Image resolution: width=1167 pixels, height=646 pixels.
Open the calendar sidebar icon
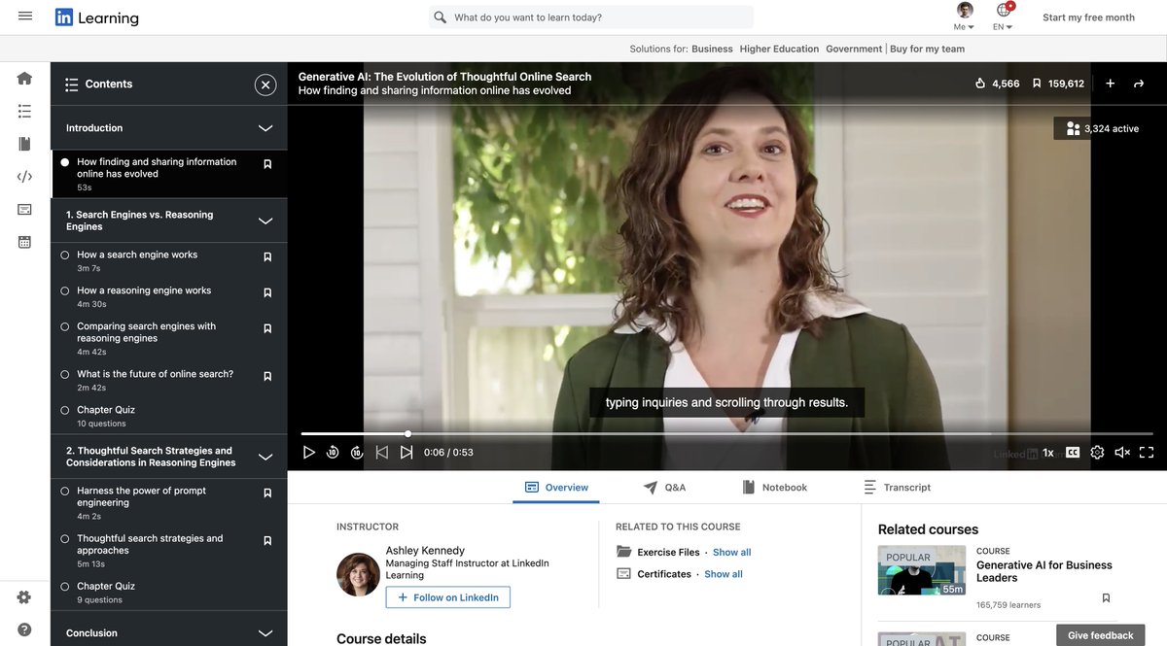25,242
